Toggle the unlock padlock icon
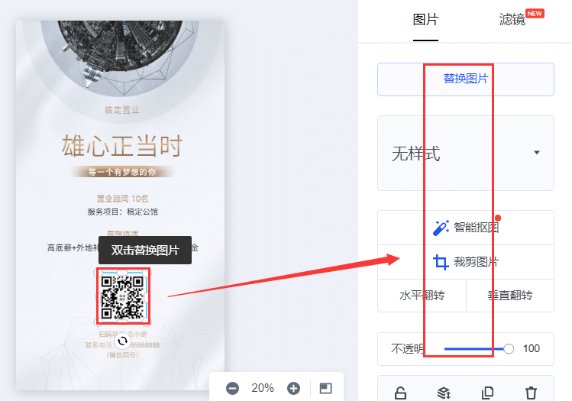572x401 pixels. pyautogui.click(x=400, y=393)
